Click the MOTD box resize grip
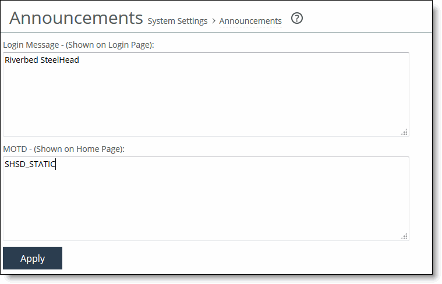 coord(404,236)
